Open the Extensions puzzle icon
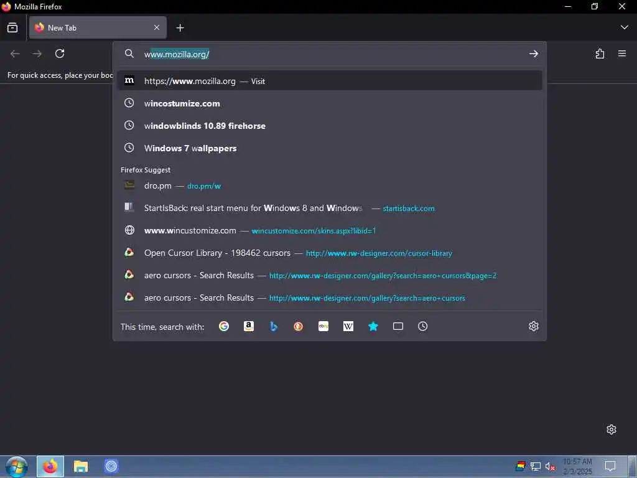This screenshot has width=637, height=478. pyautogui.click(x=600, y=54)
